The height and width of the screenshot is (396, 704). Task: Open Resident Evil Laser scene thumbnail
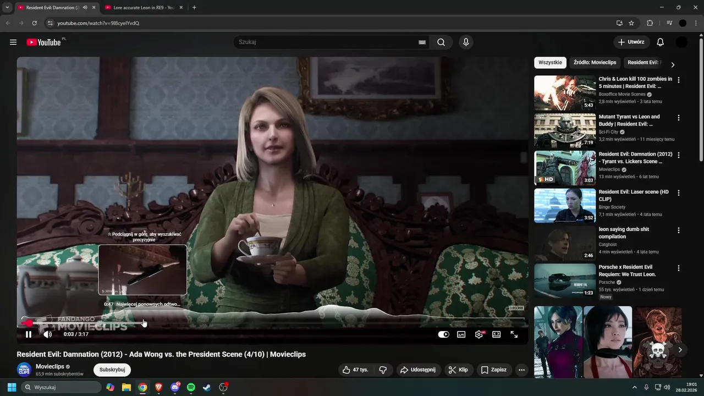[x=565, y=206]
